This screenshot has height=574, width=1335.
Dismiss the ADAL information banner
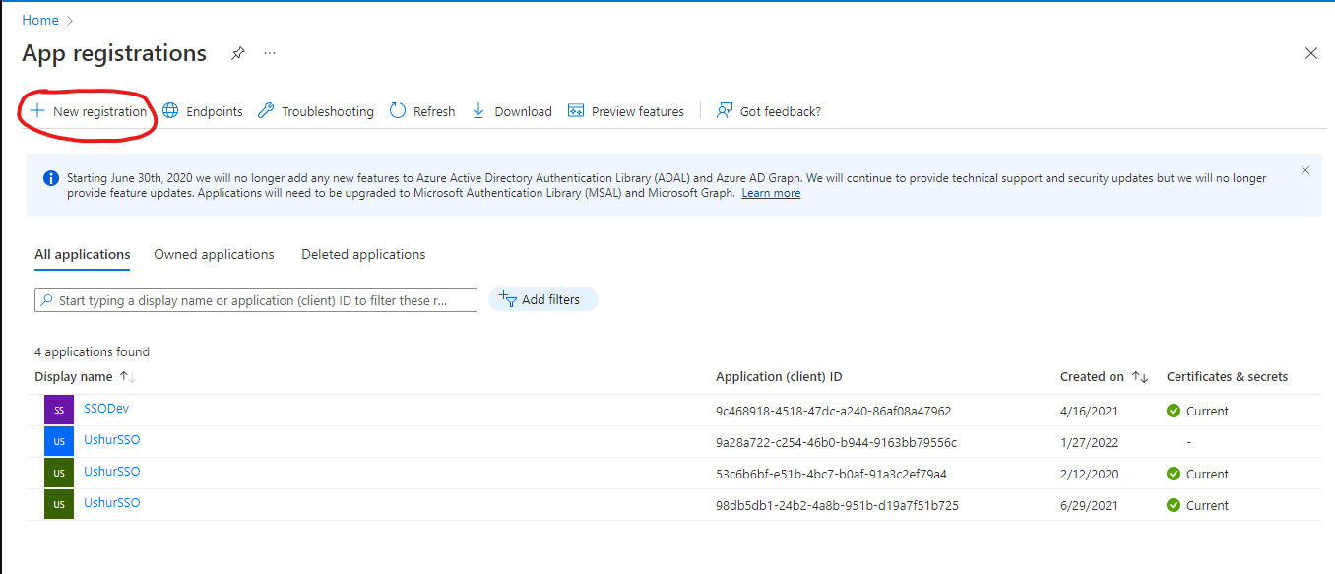(1305, 170)
